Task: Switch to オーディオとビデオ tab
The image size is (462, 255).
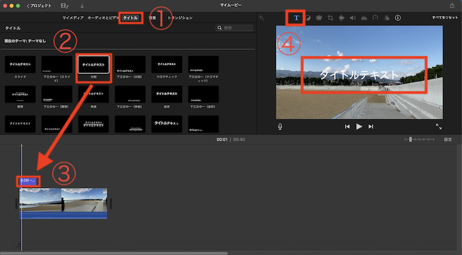Action: click(103, 18)
